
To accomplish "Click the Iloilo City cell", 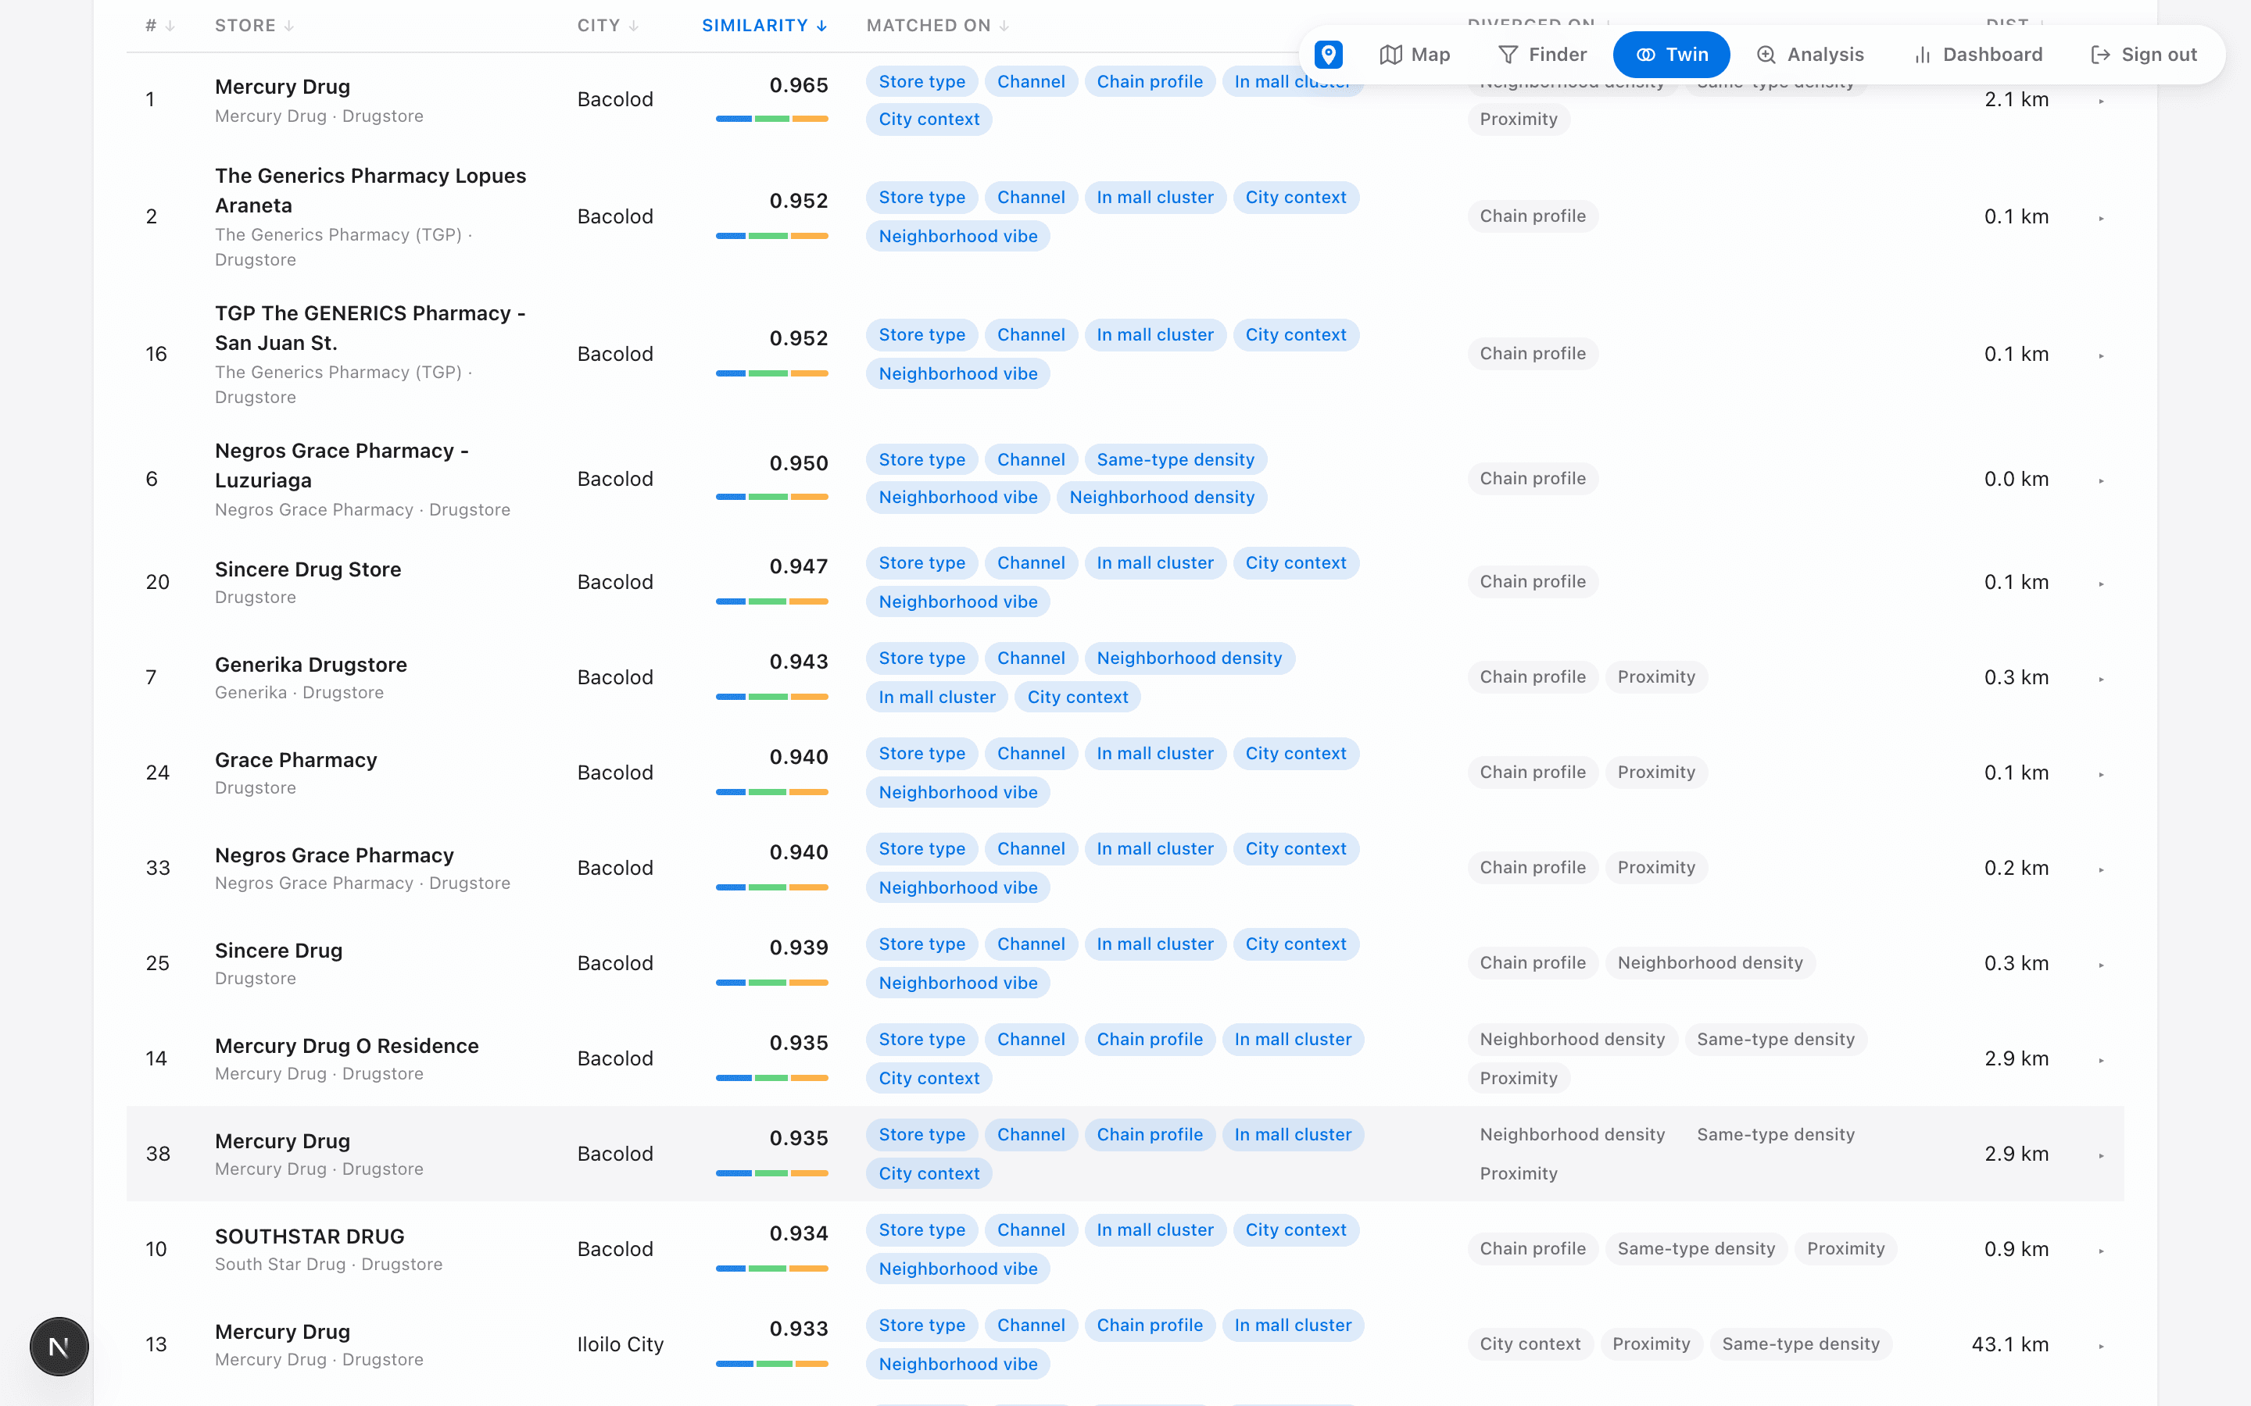I will tap(621, 1344).
